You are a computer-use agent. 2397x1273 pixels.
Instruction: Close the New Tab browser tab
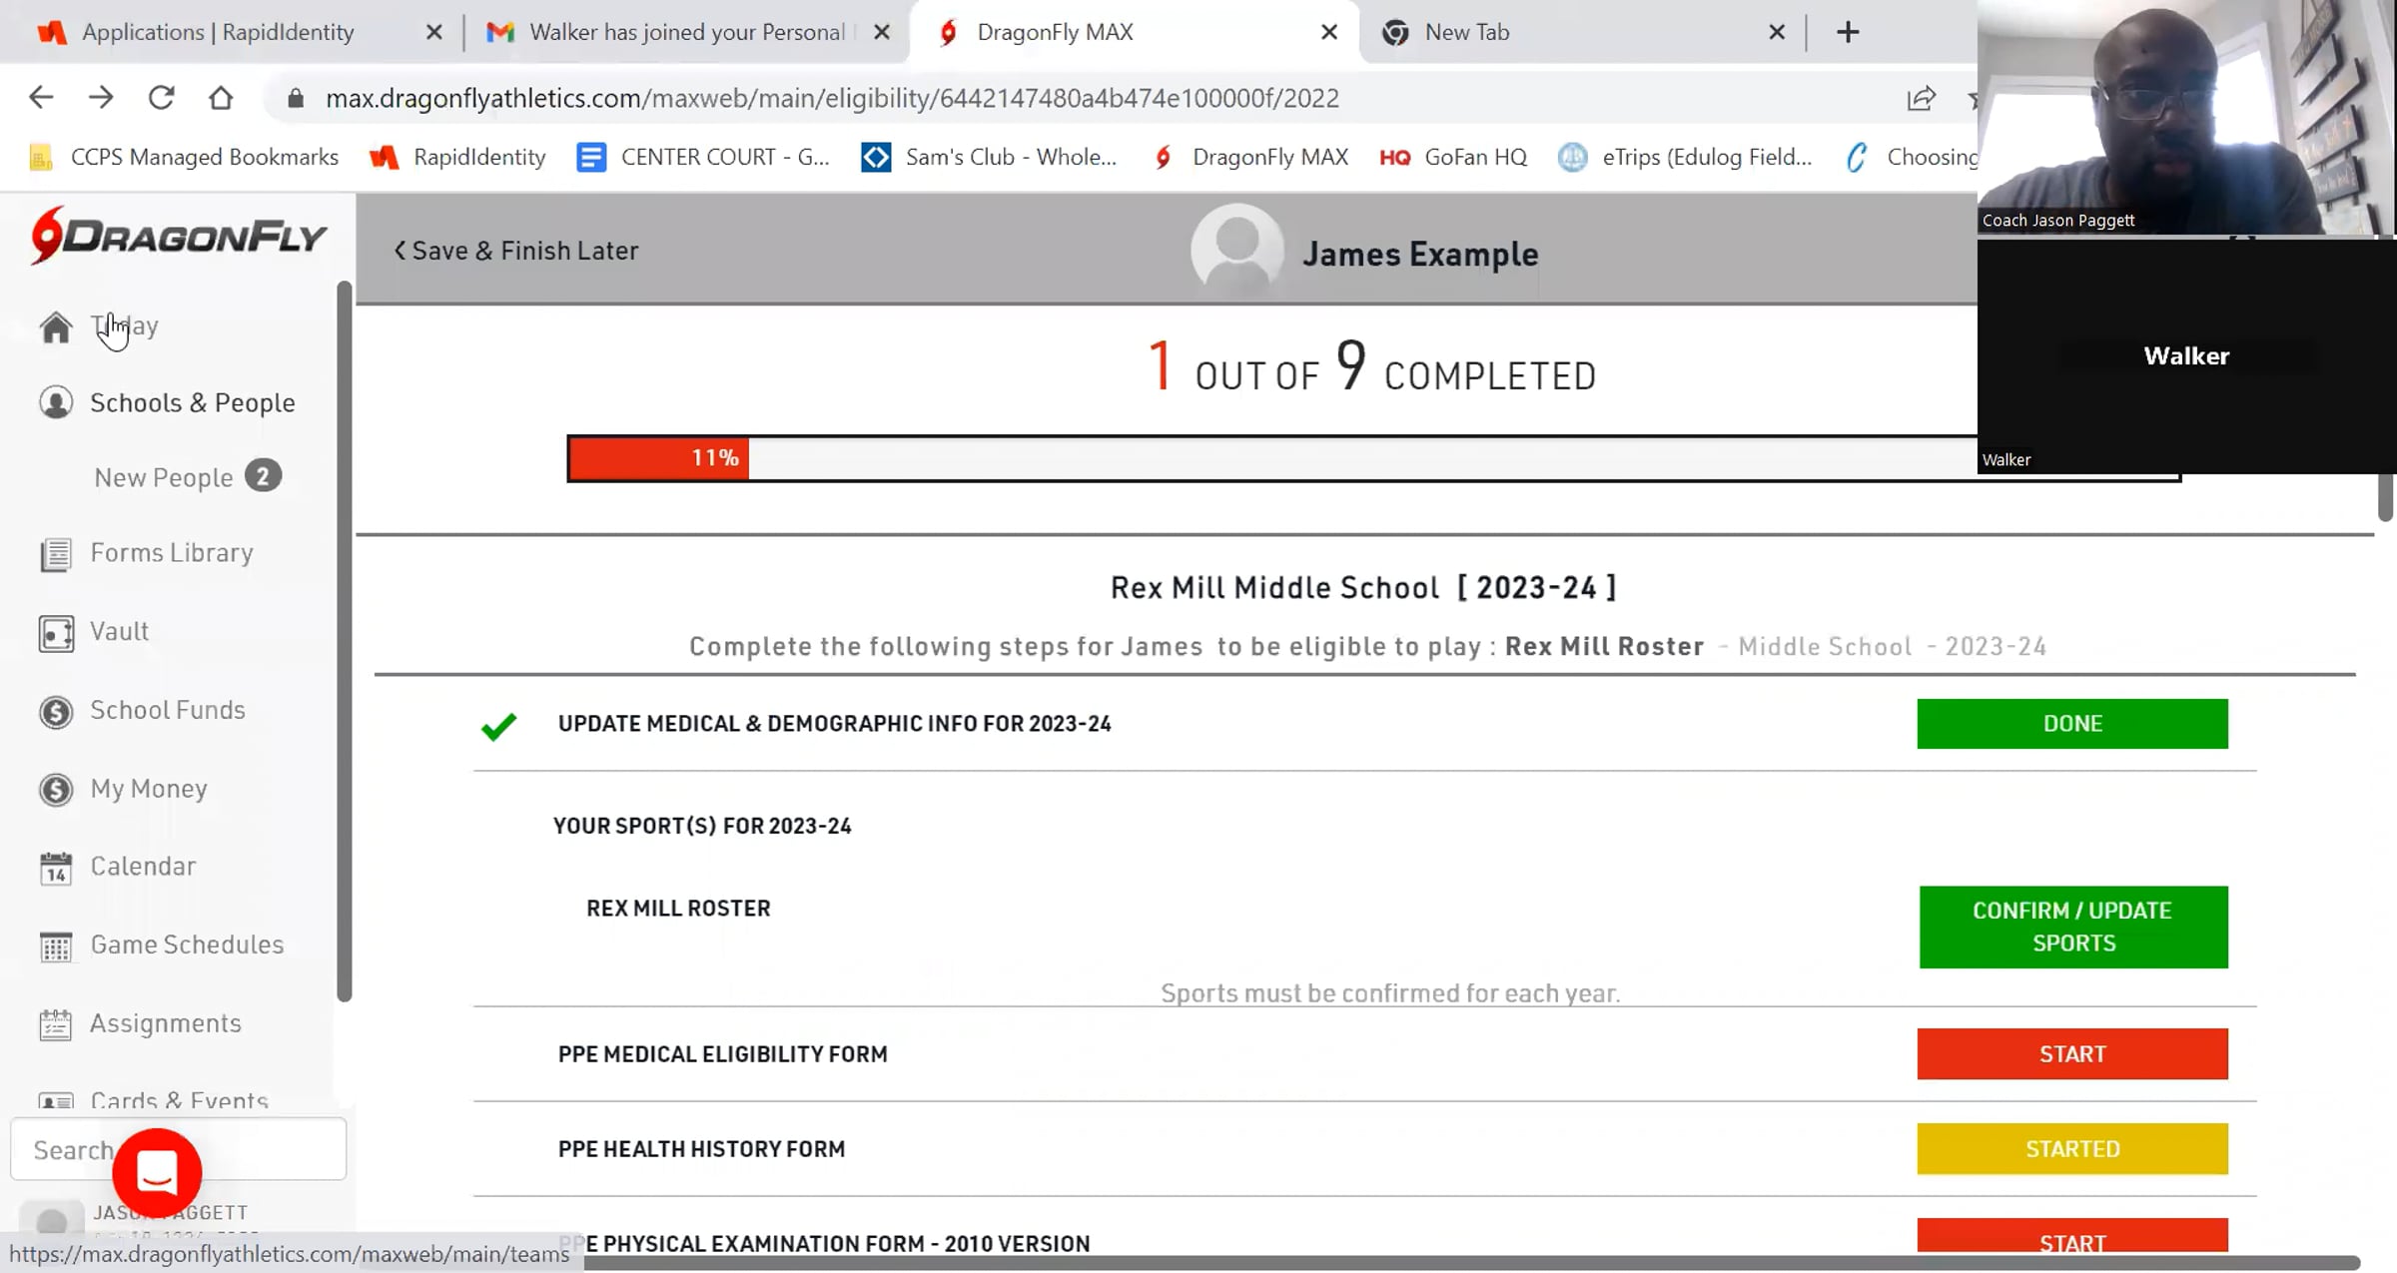[x=1777, y=32]
